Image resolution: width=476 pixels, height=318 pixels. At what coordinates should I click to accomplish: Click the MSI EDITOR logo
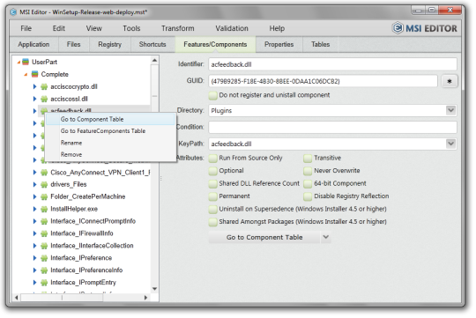[x=424, y=28]
